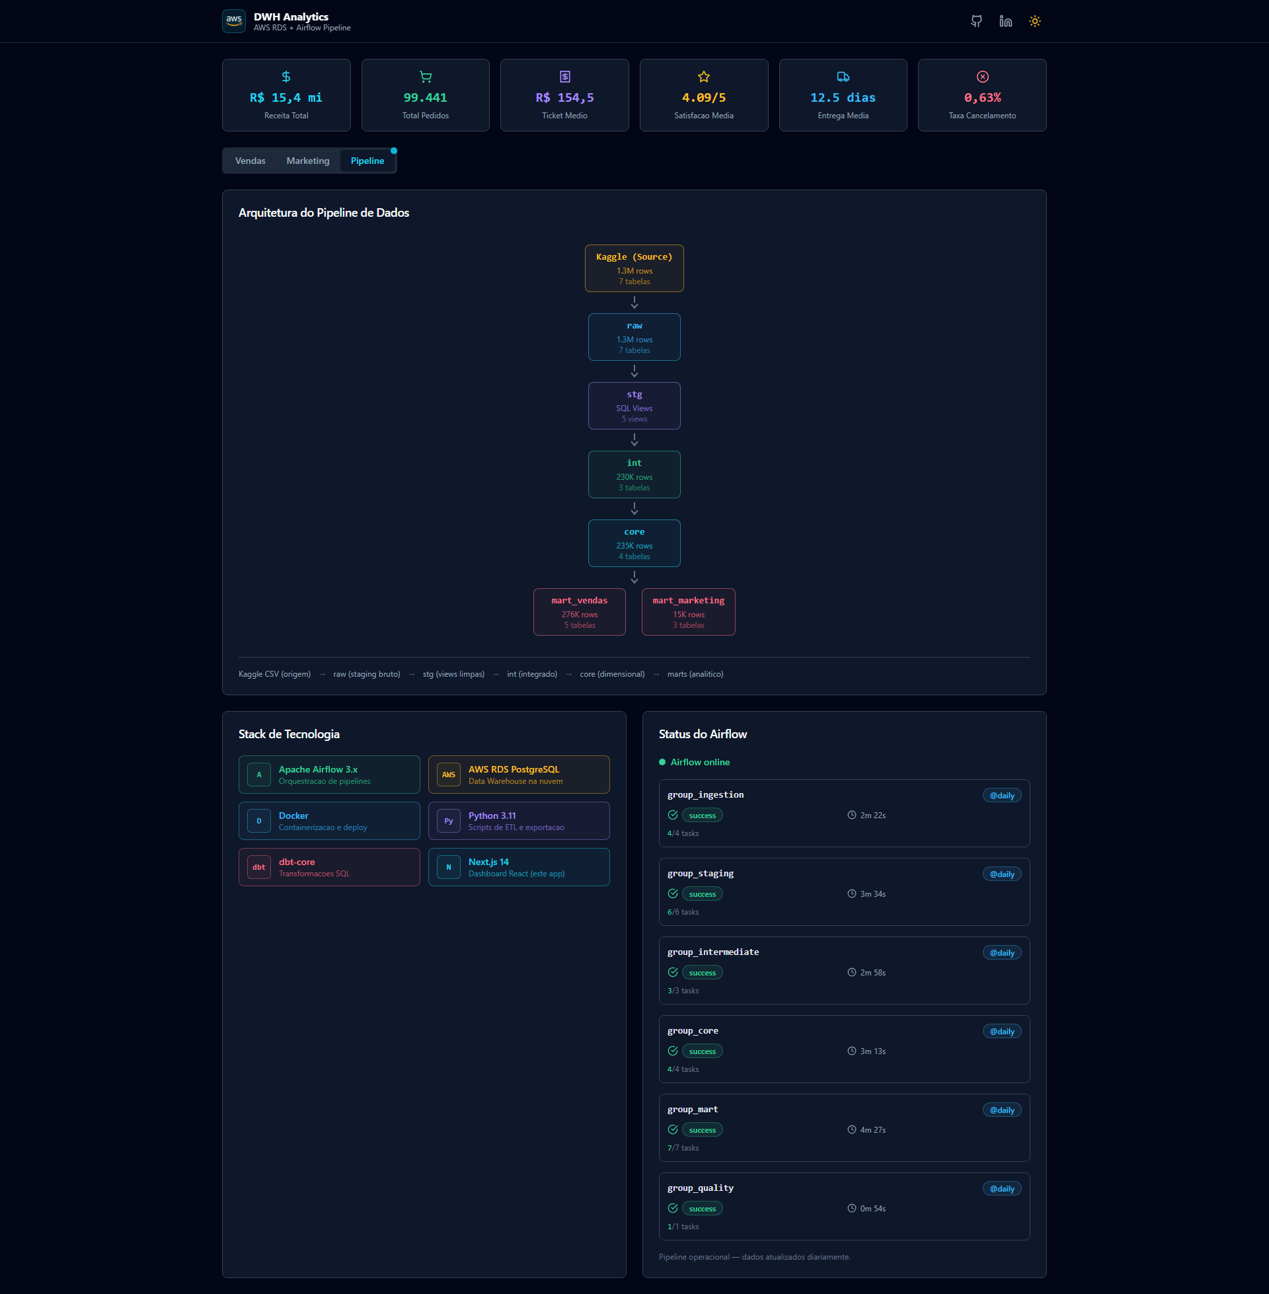Click success badge for group_staging
Image resolution: width=1269 pixels, height=1294 pixels.
coord(702,894)
